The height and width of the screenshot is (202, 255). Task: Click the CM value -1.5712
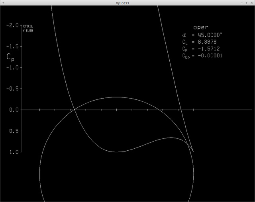(209, 49)
